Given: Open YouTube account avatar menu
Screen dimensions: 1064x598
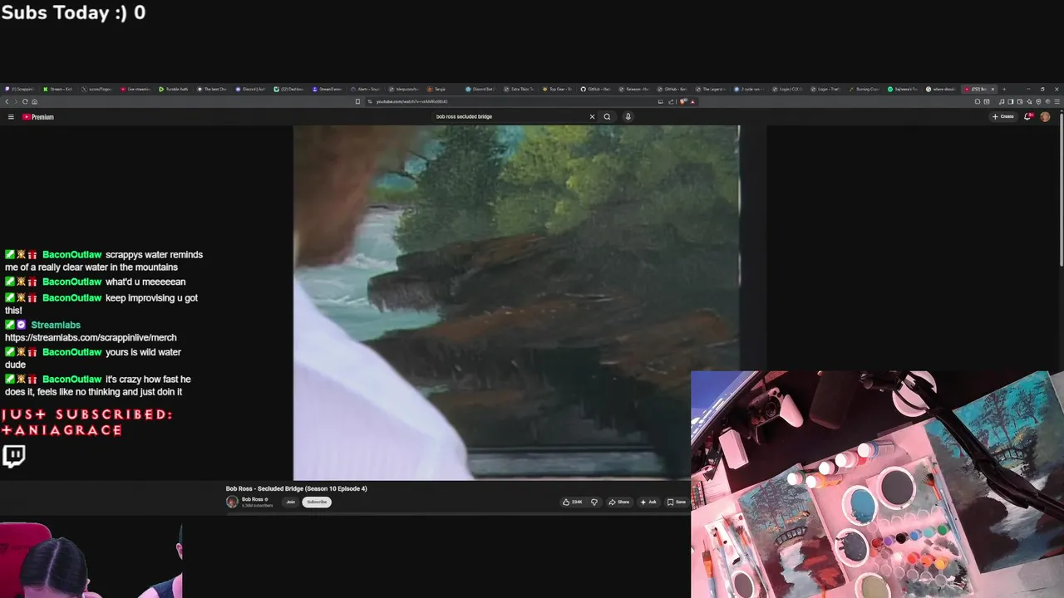Looking at the screenshot, I should click(x=1045, y=116).
